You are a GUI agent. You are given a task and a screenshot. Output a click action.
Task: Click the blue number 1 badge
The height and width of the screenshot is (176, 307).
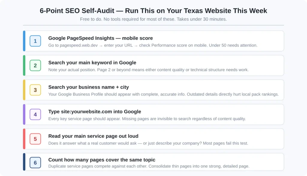click(x=35, y=41)
